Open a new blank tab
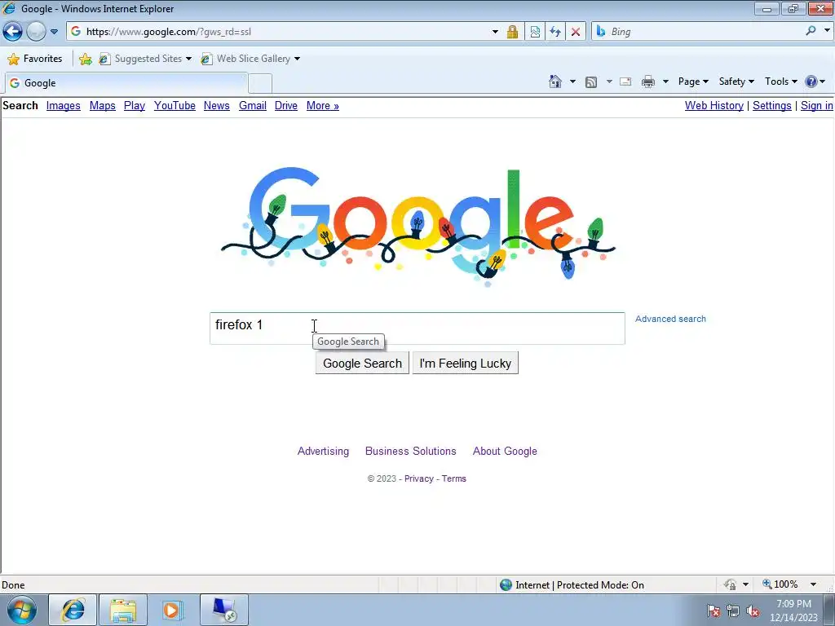 [x=260, y=84]
